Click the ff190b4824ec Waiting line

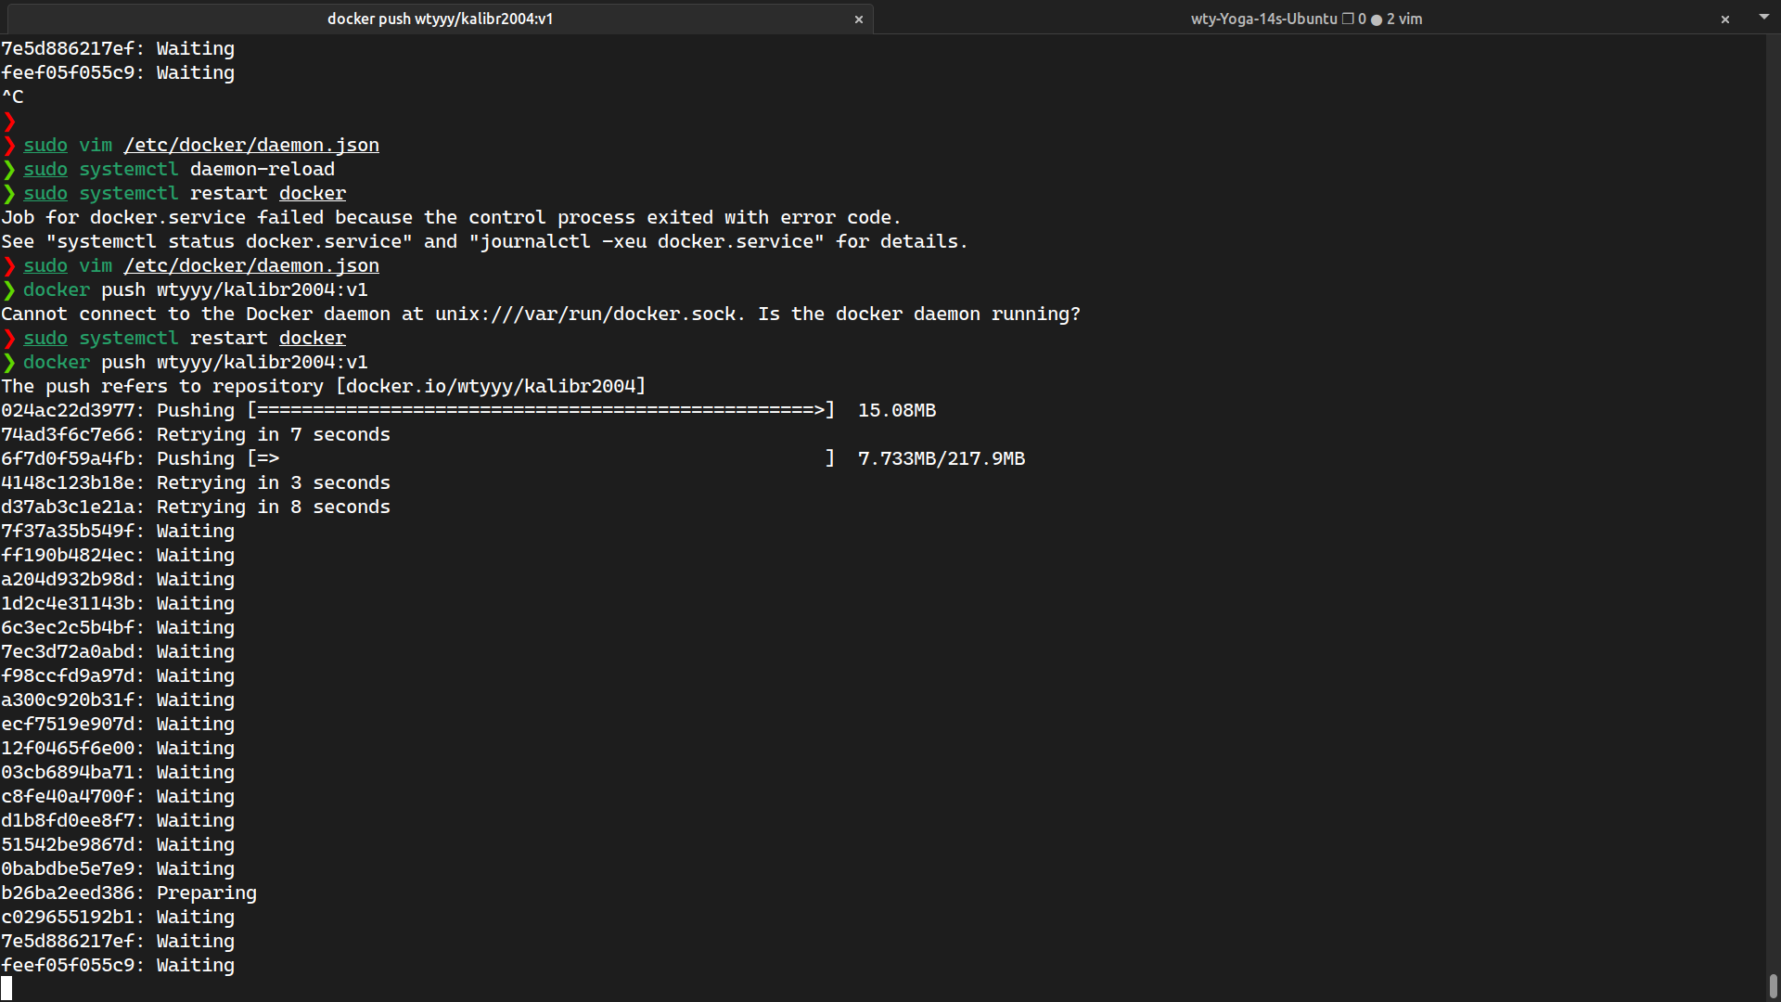tap(118, 555)
